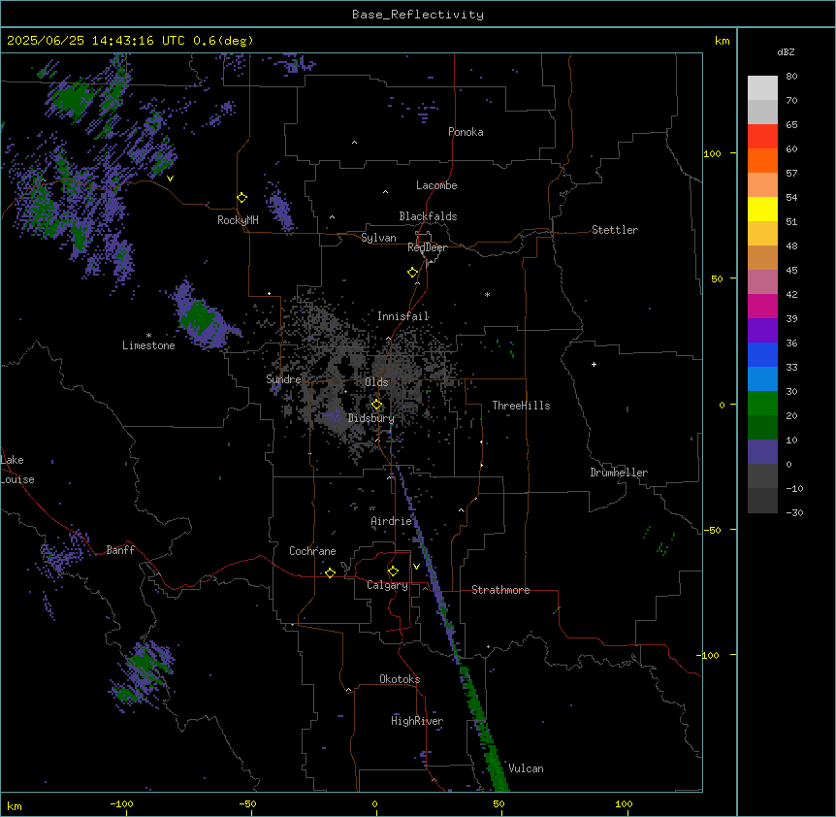Click the dBZ legend heading

tap(786, 52)
